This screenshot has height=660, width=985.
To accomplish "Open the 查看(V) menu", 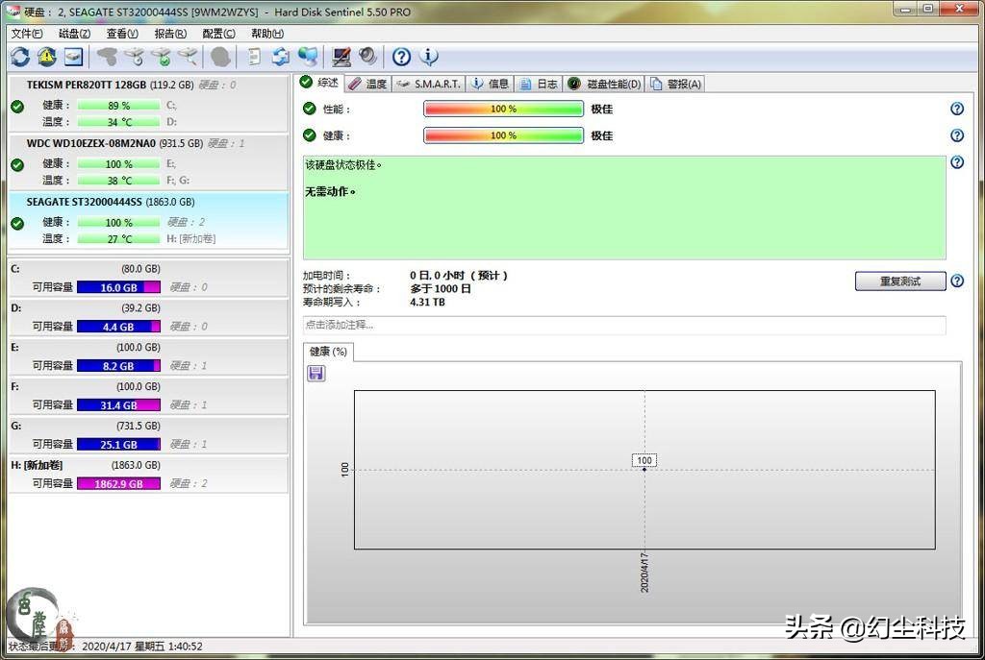I will click(122, 34).
